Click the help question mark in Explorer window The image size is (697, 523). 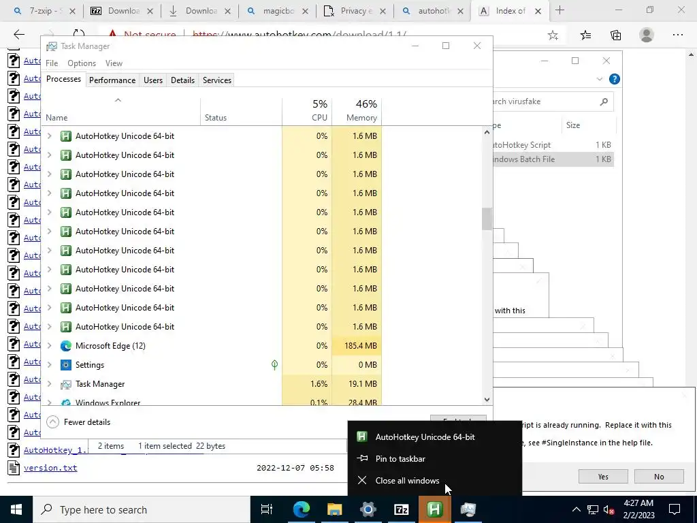(x=615, y=79)
